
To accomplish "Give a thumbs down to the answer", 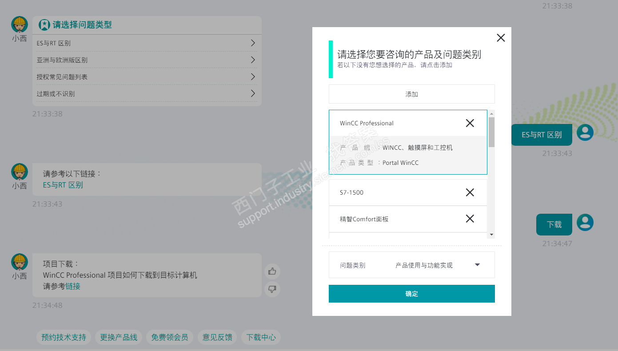I will click(272, 290).
